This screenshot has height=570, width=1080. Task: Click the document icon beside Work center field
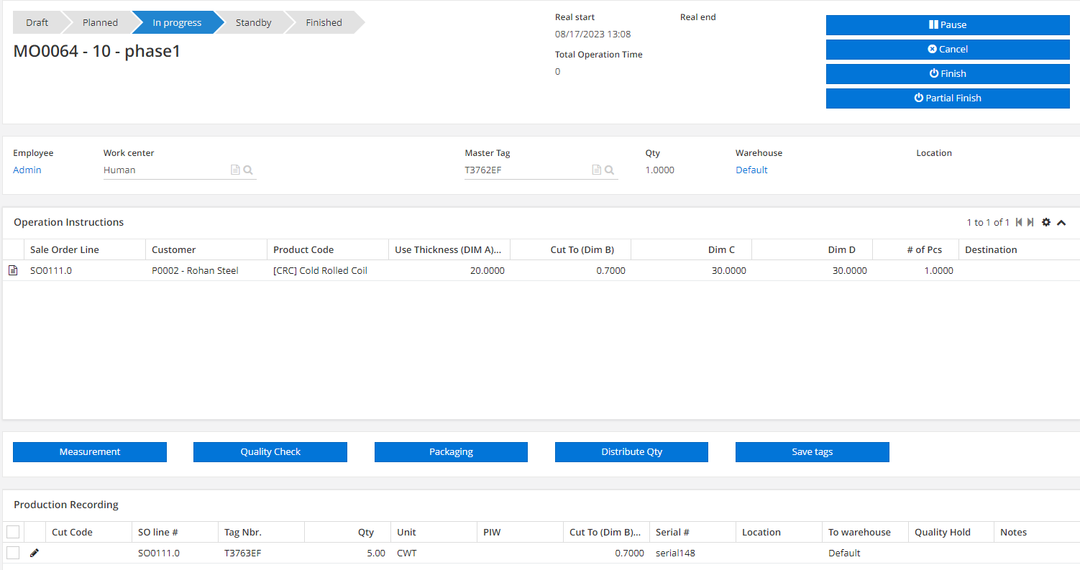(234, 169)
